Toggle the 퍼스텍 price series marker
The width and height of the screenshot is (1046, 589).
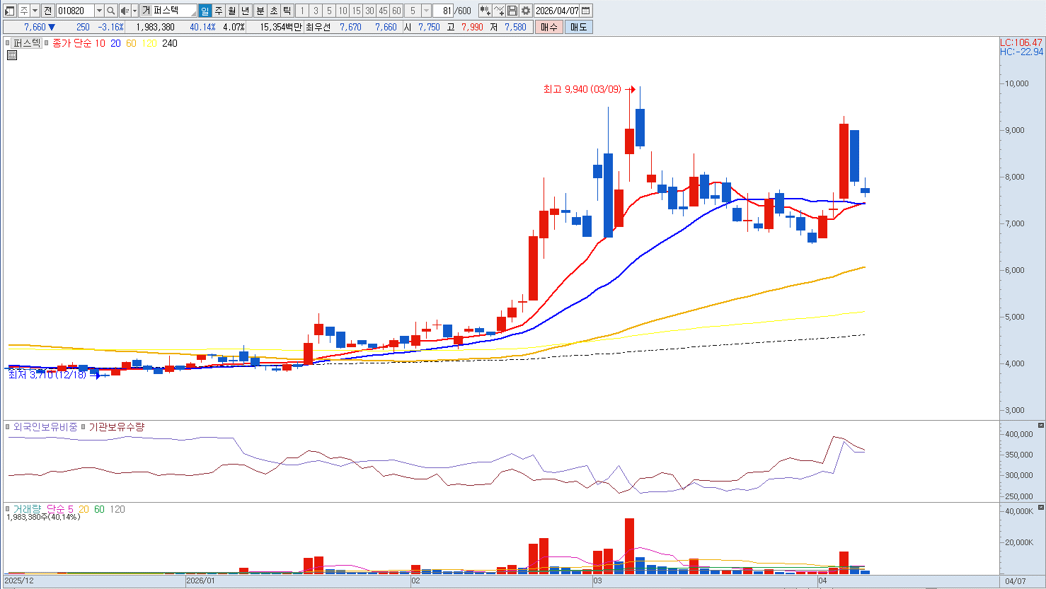click(x=8, y=43)
